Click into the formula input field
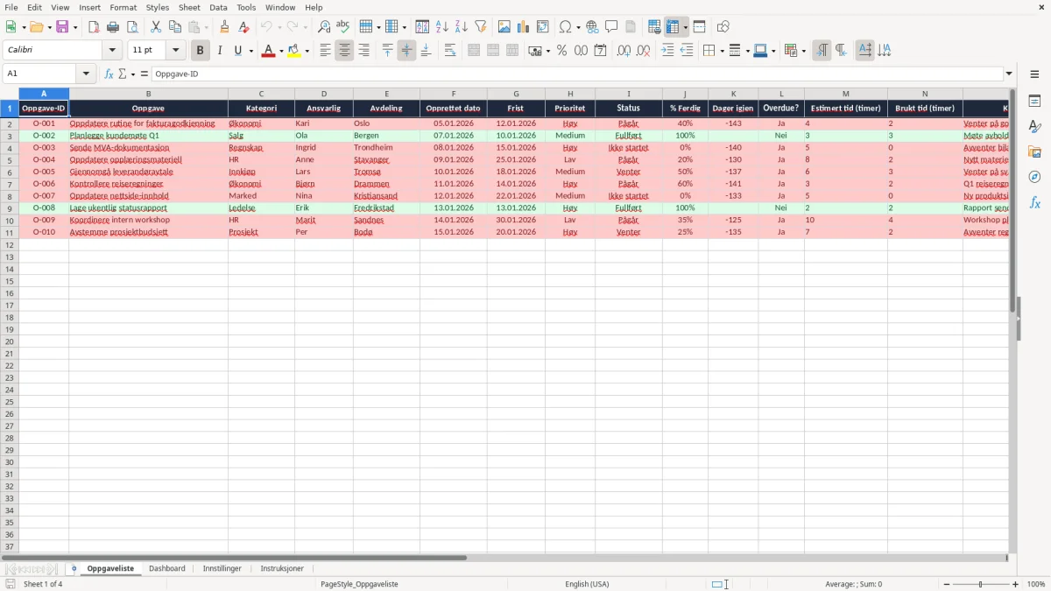The image size is (1051, 591). (576, 74)
